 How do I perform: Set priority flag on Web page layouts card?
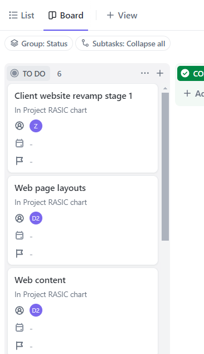pyautogui.click(x=20, y=253)
